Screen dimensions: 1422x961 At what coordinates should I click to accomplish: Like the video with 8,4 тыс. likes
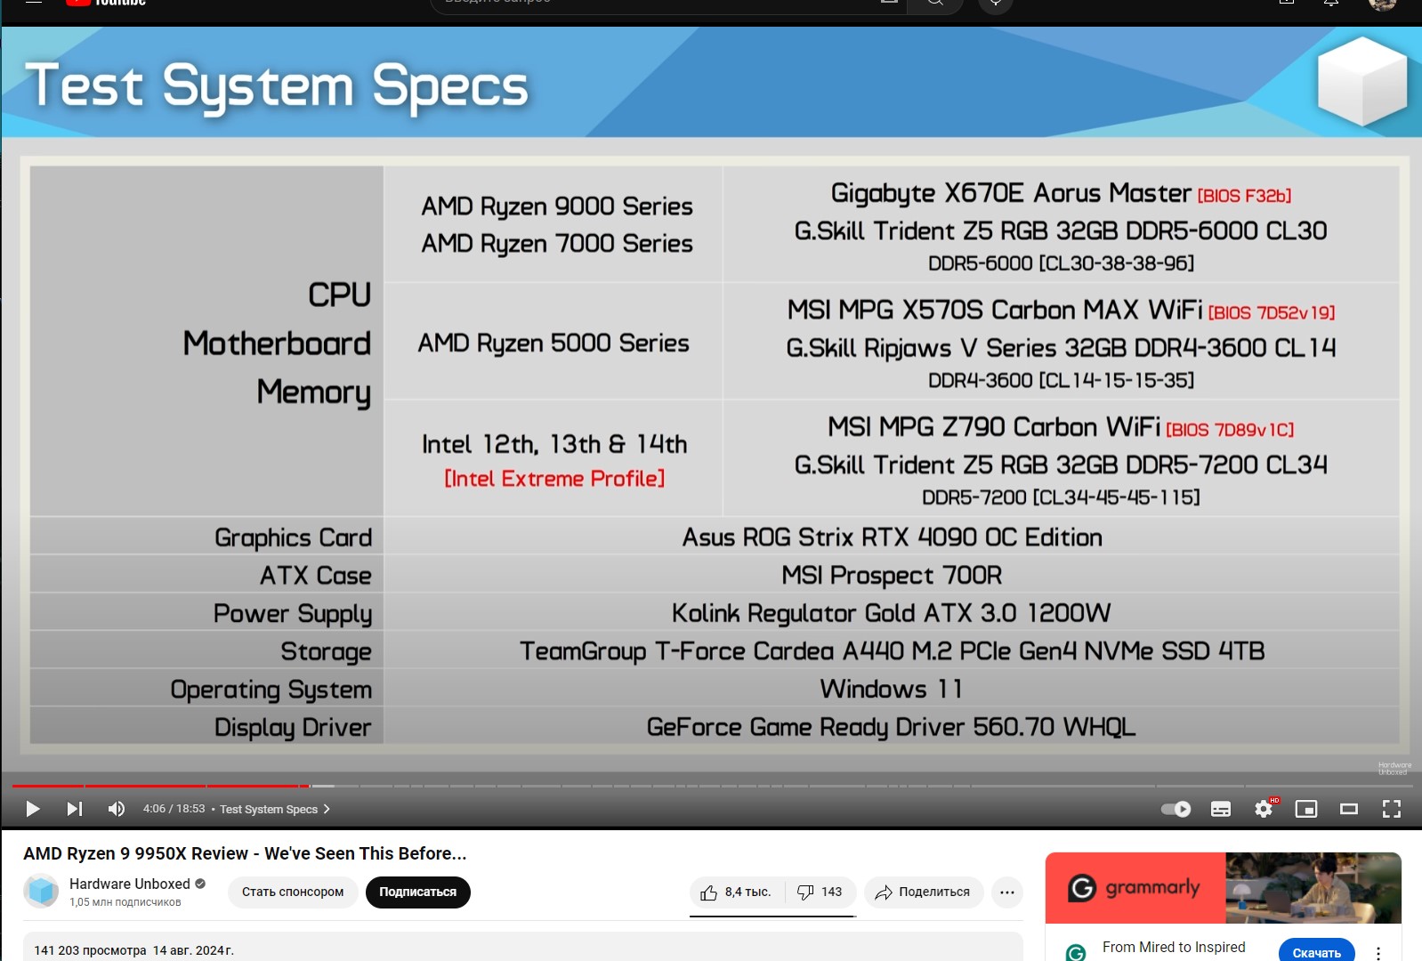tap(737, 892)
